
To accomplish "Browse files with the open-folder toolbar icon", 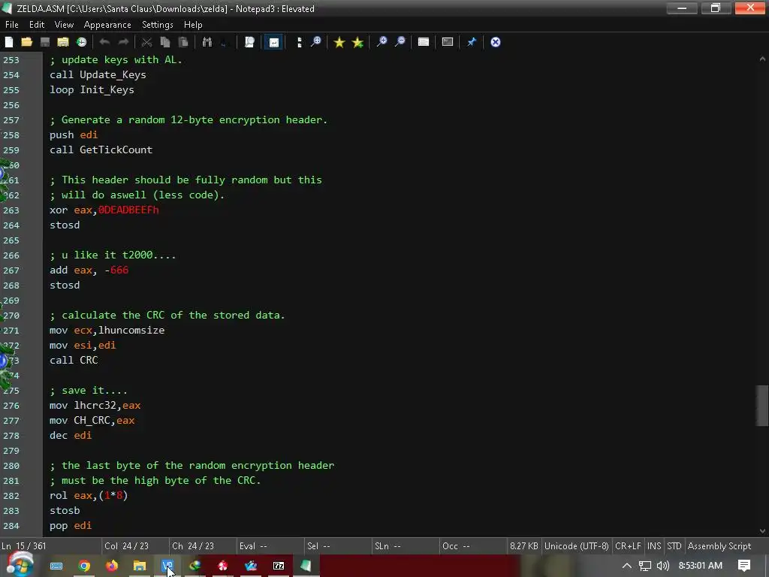I will 63,42.
